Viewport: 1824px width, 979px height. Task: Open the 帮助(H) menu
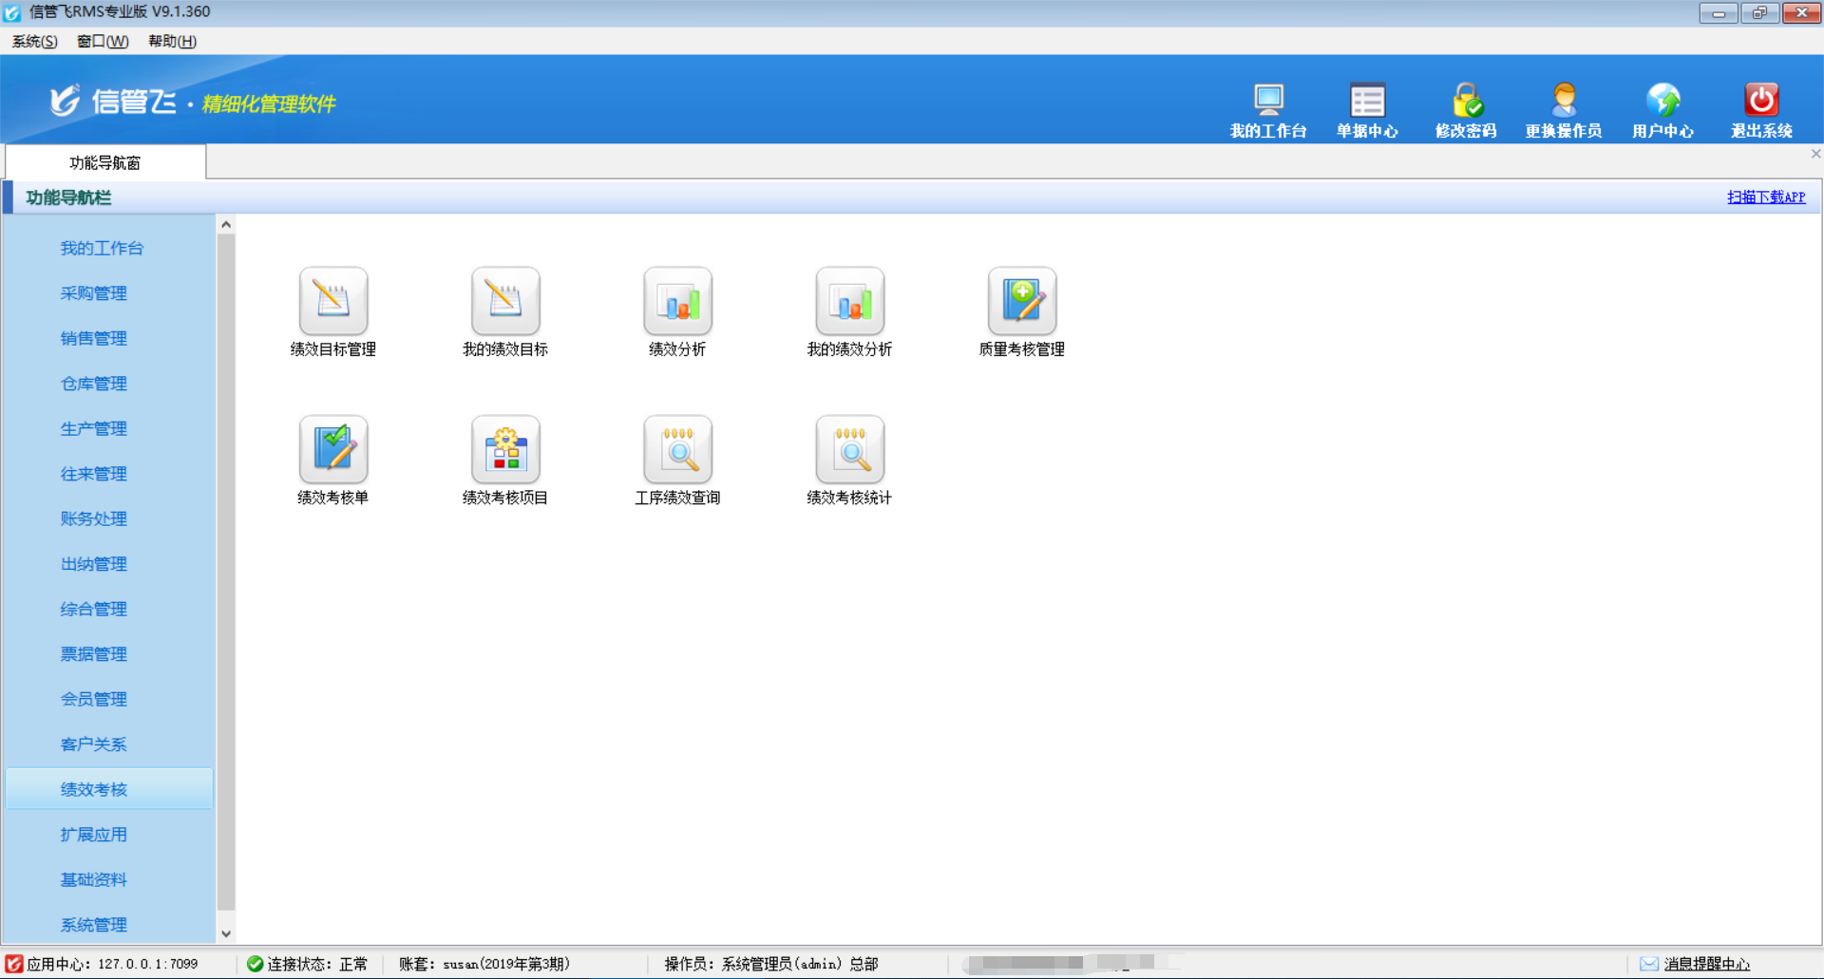point(172,41)
